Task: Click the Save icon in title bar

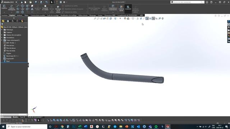Action: (x=36, y=2)
